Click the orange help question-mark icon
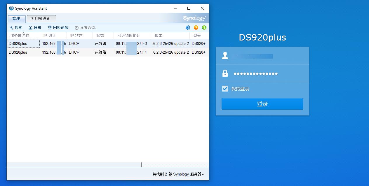This screenshot has width=369, height=186. click(196, 27)
